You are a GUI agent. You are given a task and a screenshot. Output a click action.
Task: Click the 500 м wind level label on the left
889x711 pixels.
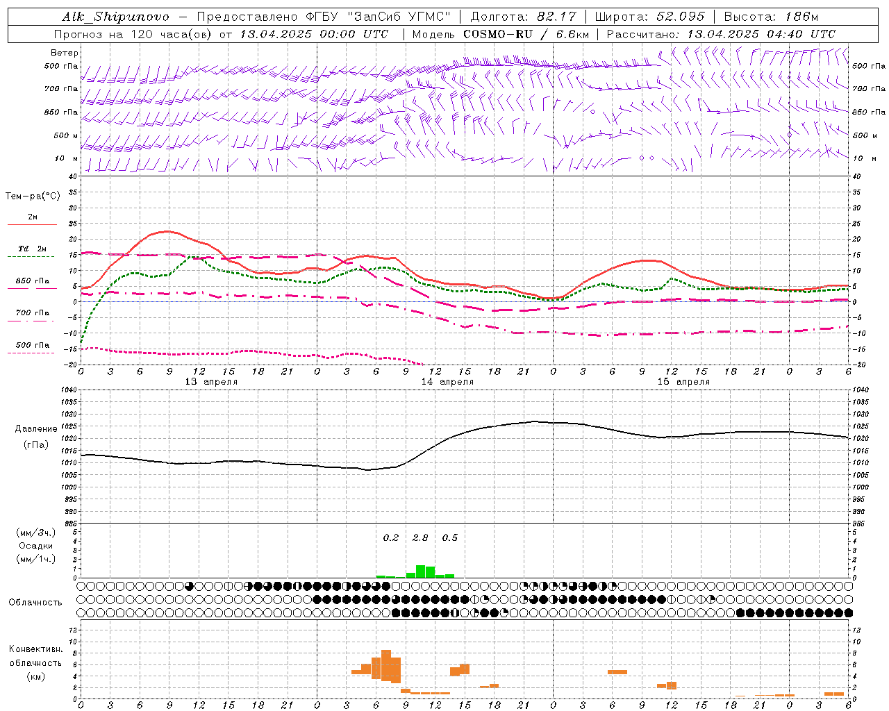67,135
